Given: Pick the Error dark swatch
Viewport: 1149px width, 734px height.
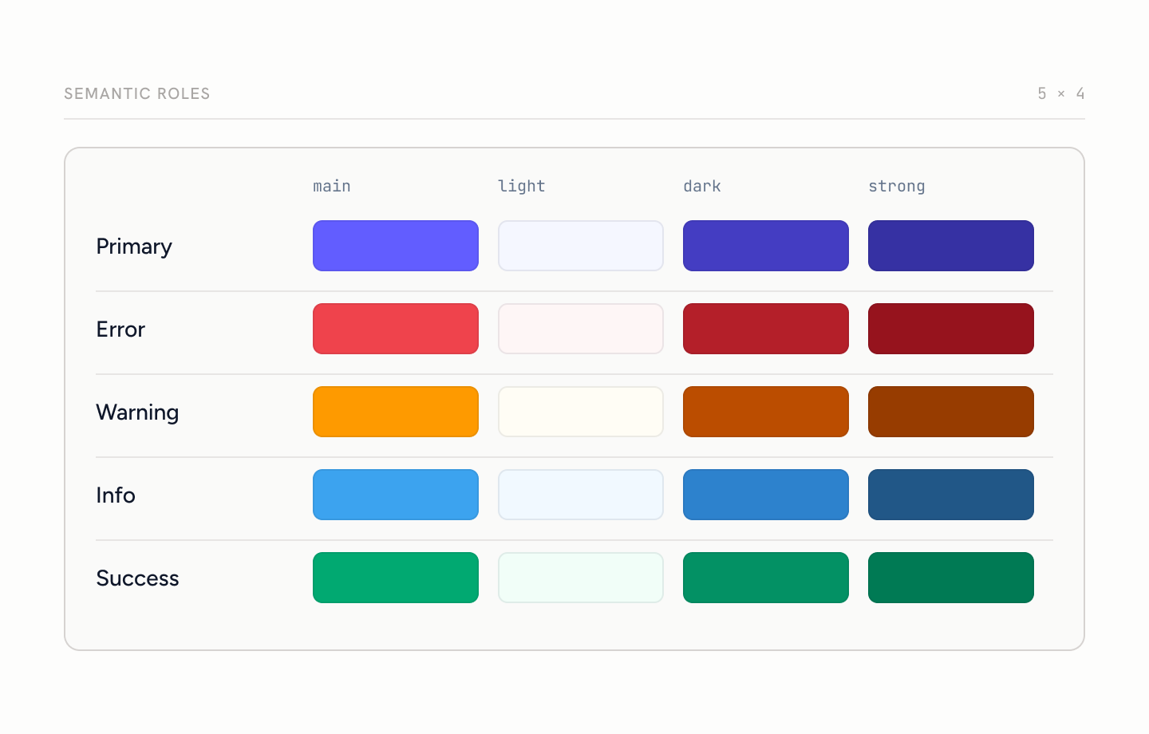Looking at the screenshot, I should [x=766, y=329].
